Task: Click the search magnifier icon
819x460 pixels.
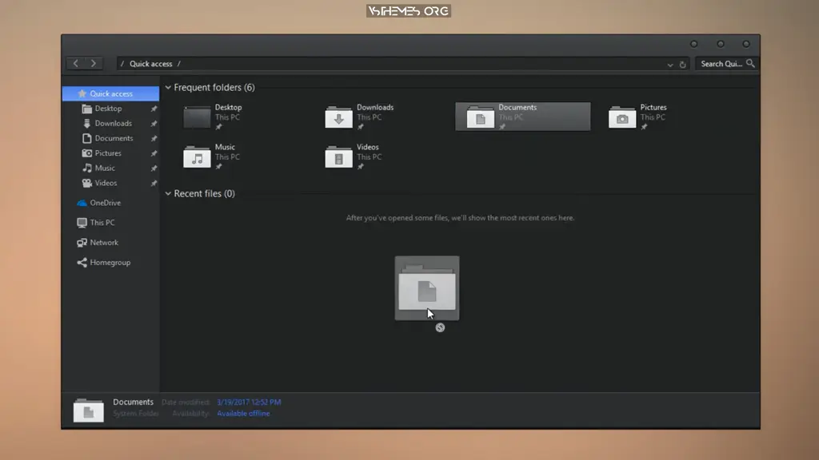Action: point(750,63)
